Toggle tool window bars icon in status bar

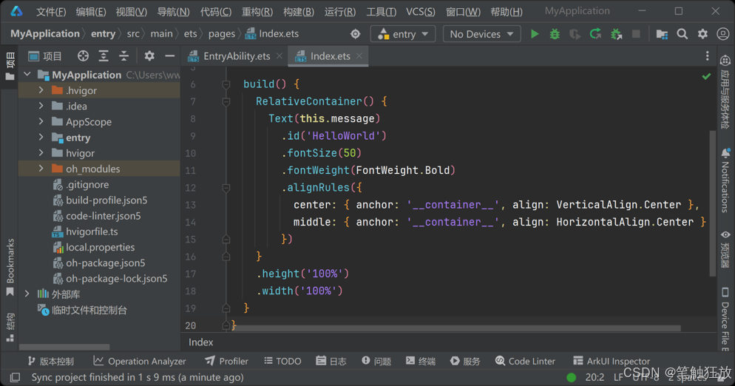pos(15,377)
